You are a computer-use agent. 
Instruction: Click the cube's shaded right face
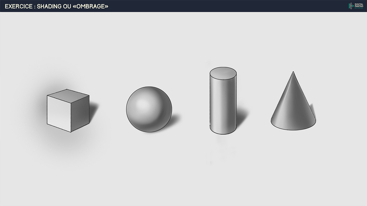80,113
